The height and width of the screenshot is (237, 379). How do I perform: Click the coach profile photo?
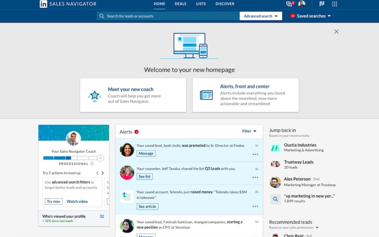click(73, 139)
